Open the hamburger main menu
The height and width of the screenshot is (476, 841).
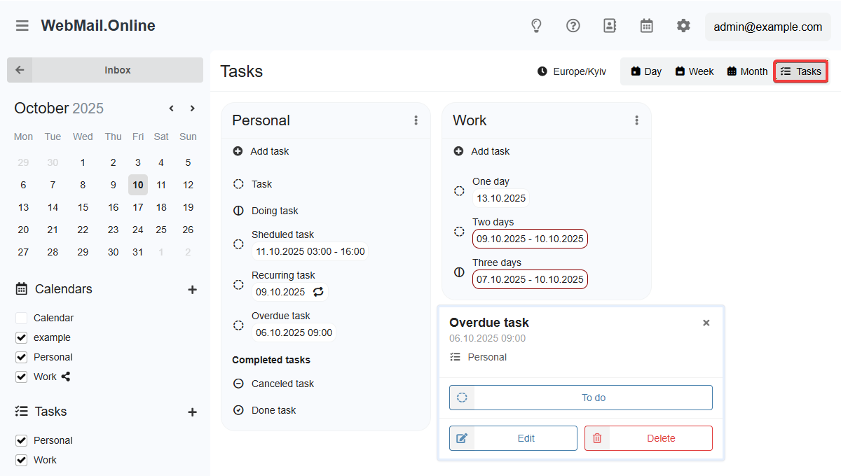pyautogui.click(x=22, y=26)
